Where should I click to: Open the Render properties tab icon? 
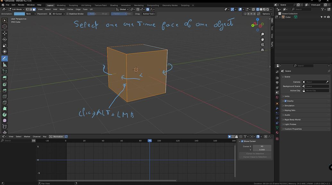coord(277,78)
